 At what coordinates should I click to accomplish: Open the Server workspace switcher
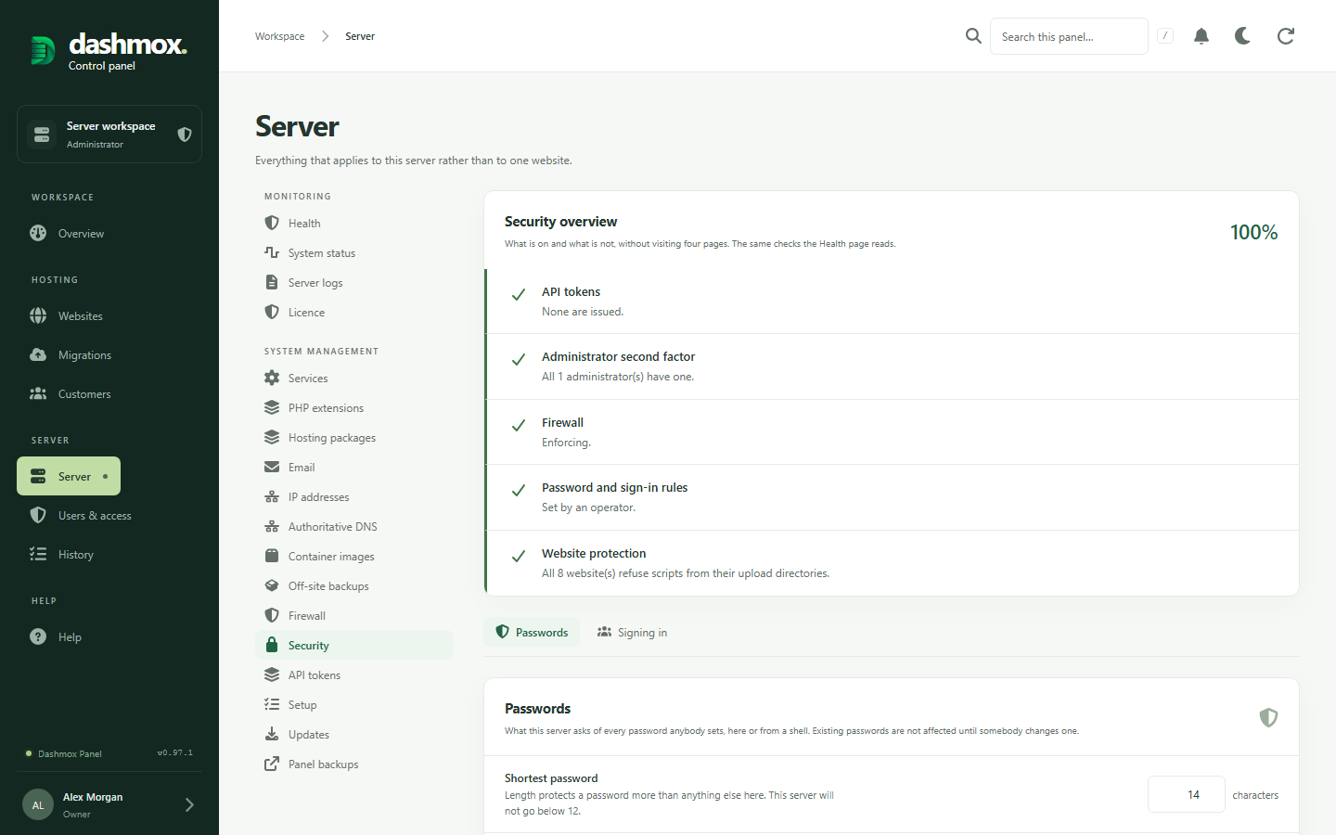(x=109, y=135)
